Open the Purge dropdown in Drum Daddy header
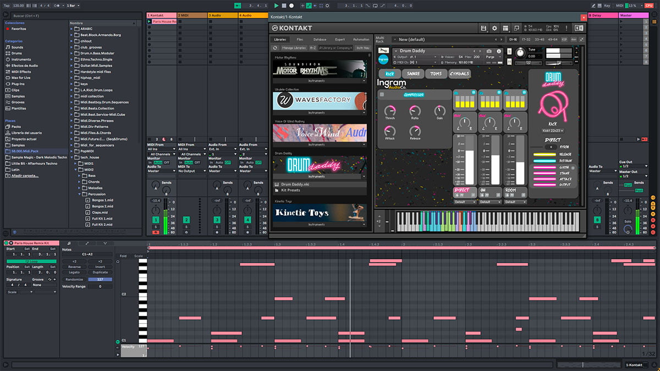This screenshot has height=371, width=660. click(490, 57)
